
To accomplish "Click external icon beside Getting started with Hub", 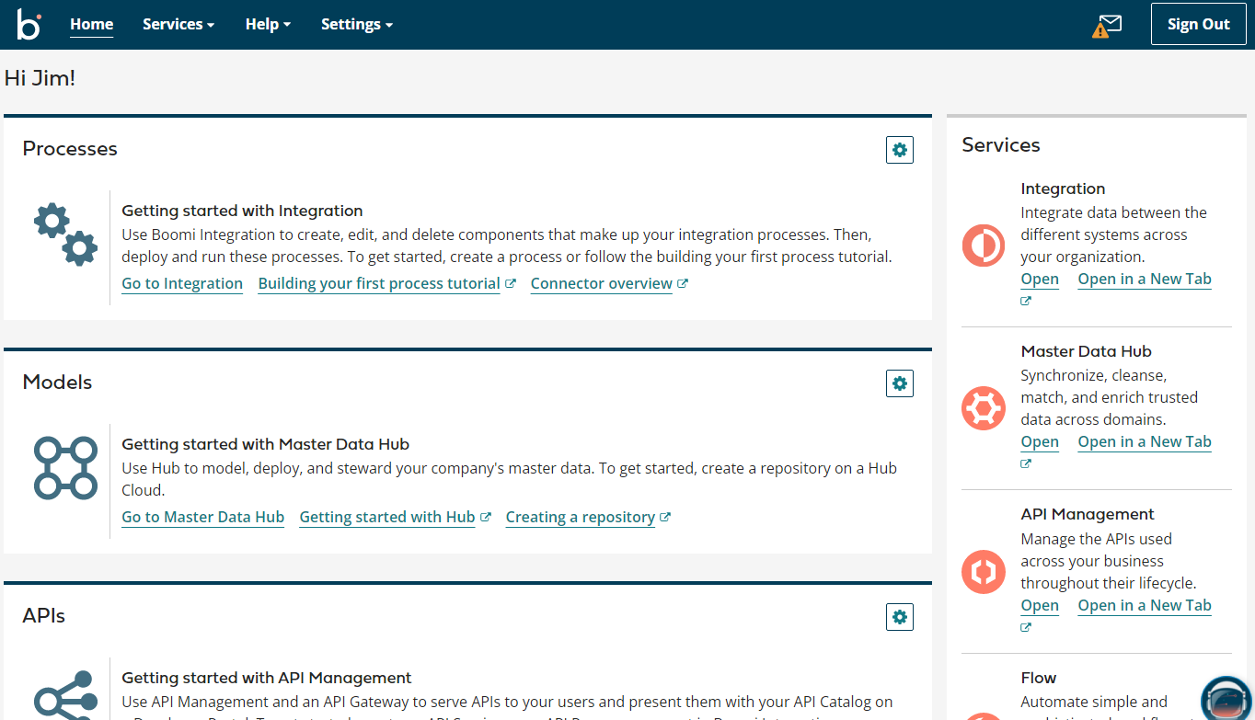I will (x=486, y=518).
